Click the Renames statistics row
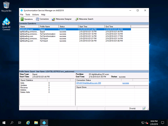Image resolution: width=168 pixels, height=126 pixels. point(45,88)
